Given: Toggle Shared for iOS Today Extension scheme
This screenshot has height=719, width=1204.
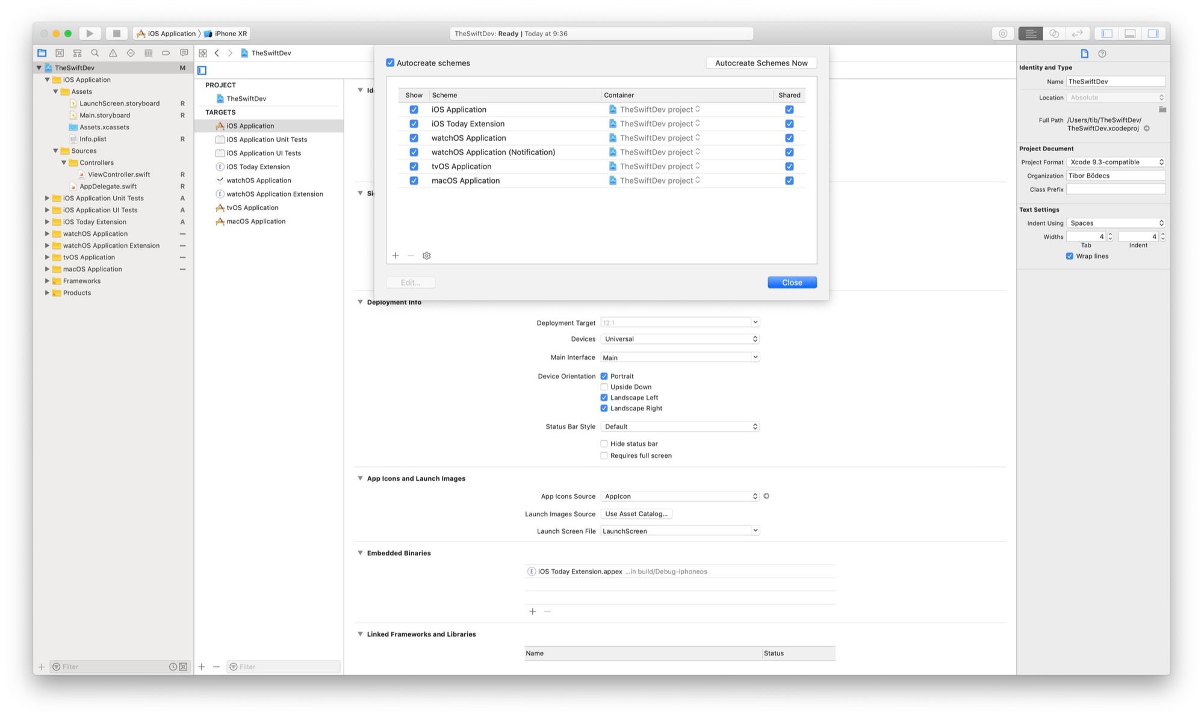Looking at the screenshot, I should coord(789,124).
